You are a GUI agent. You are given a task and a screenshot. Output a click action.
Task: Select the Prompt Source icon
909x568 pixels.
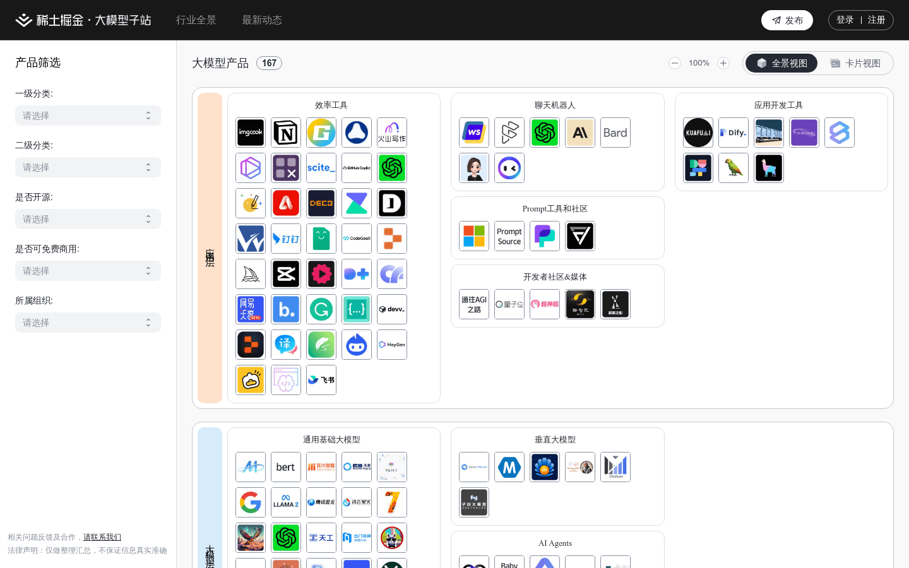[509, 236]
